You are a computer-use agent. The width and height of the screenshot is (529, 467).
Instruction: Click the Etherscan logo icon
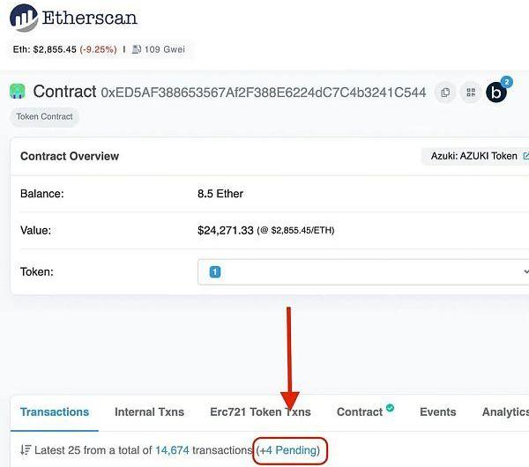pyautogui.click(x=24, y=18)
